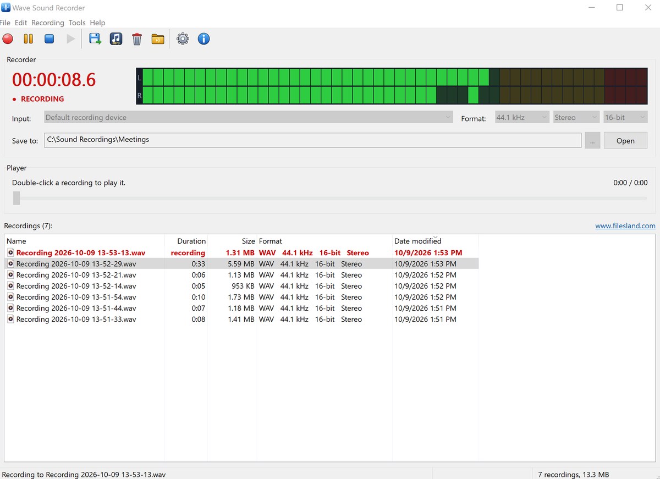Viewport: 660px width, 479px height.
Task: Click the player seek slider track
Action: pos(330,198)
